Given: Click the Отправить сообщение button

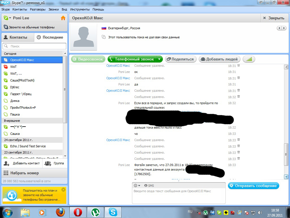Looking at the screenshot, I should [253, 186].
